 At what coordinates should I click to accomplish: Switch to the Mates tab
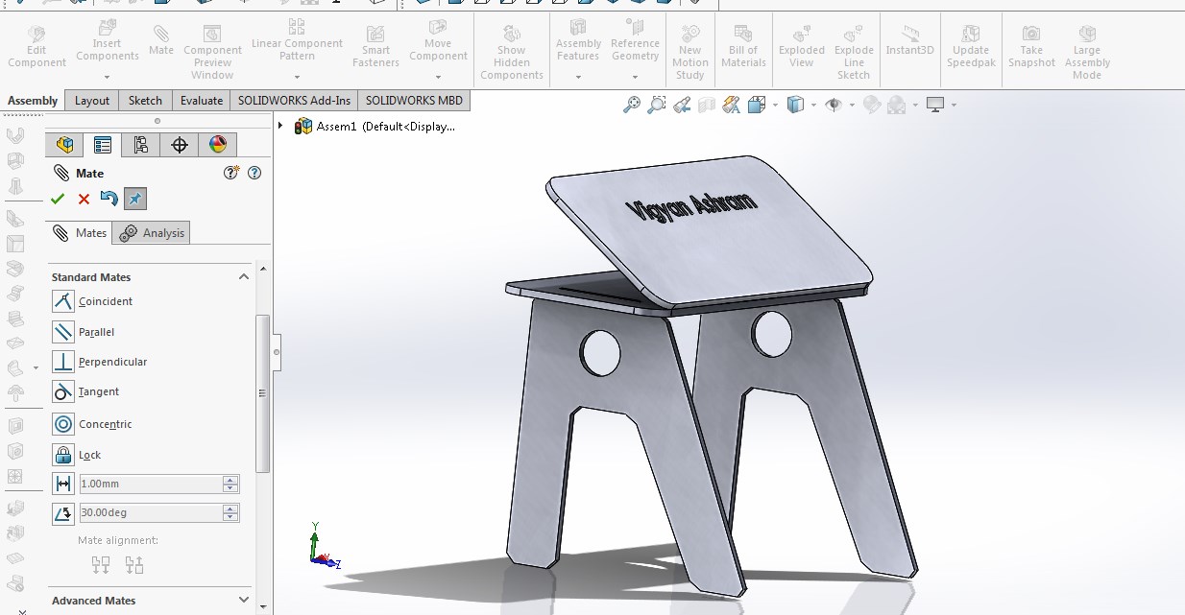coord(80,233)
